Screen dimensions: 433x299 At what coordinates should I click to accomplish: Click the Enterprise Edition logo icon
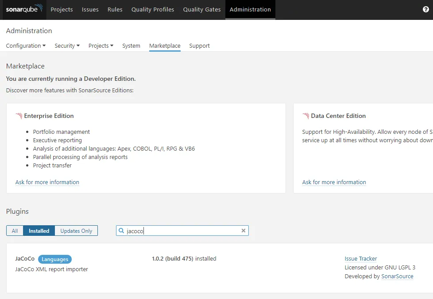pyautogui.click(x=19, y=116)
